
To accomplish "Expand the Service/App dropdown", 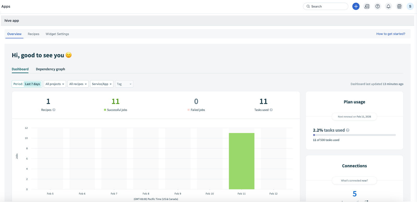I will tap(102, 84).
